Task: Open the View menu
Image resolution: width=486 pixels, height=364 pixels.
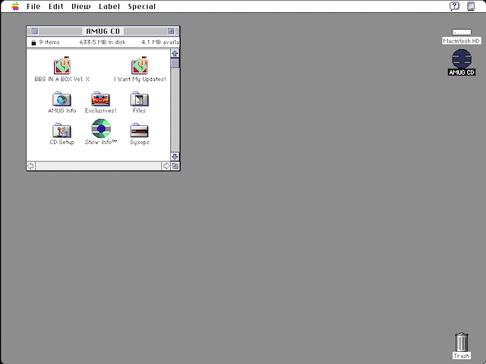Action: pyautogui.click(x=81, y=7)
